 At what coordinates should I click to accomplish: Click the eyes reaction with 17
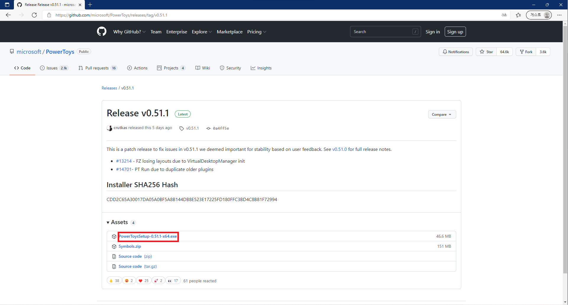pos(173,280)
